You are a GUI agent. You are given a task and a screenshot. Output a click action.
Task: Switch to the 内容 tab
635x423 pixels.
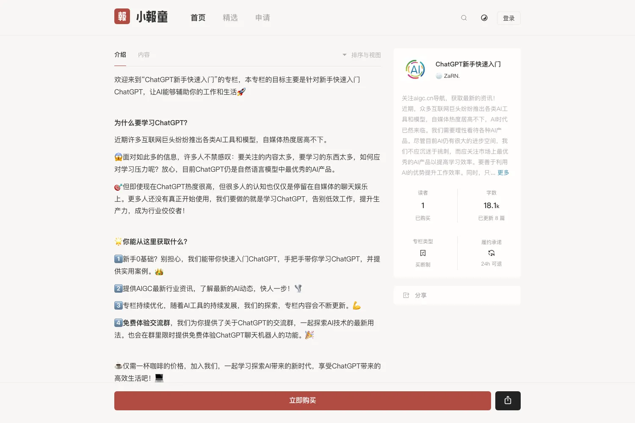point(144,55)
